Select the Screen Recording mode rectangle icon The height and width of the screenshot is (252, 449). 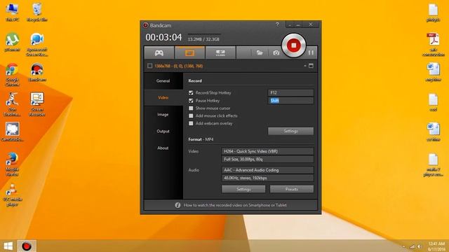tap(189, 53)
